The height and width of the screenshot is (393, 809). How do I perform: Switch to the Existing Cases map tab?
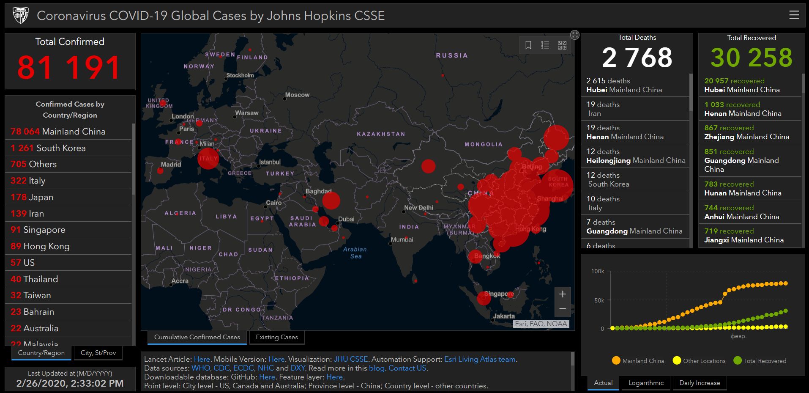pyautogui.click(x=277, y=337)
